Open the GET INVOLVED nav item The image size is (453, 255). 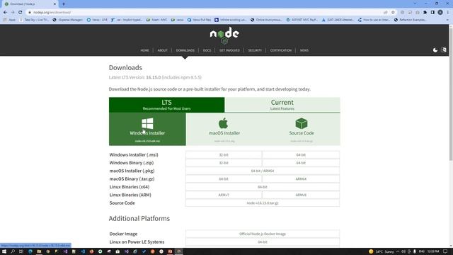click(x=229, y=50)
